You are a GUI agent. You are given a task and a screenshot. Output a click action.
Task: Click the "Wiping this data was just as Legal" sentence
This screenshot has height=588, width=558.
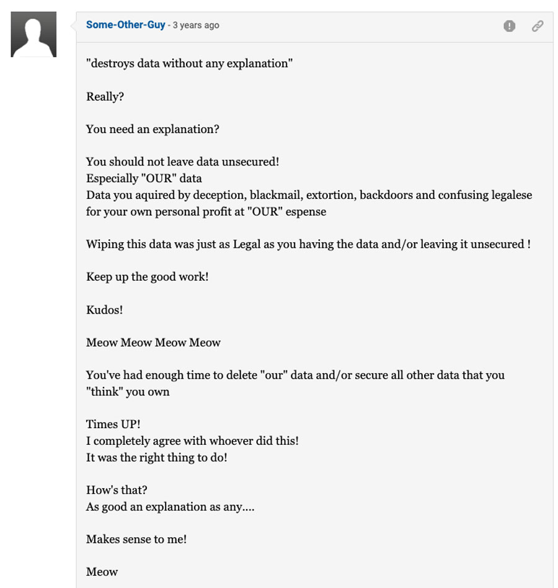coord(308,244)
